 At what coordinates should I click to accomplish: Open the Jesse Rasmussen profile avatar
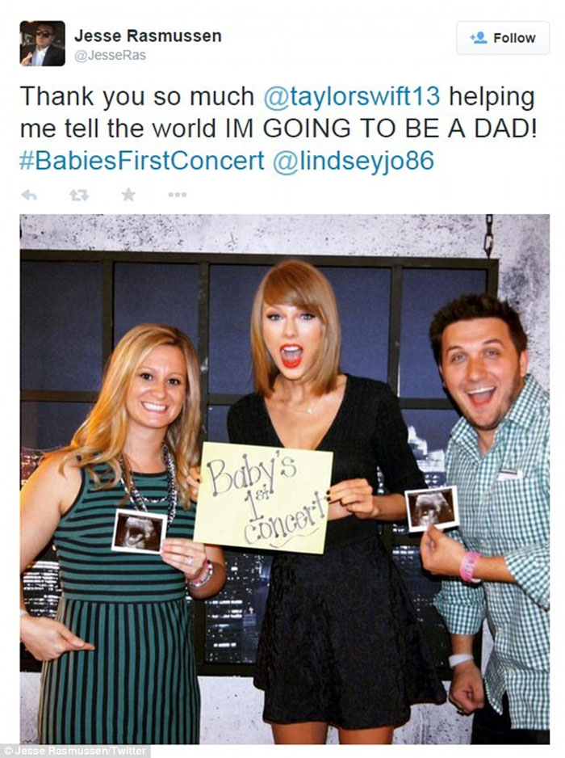point(42,44)
